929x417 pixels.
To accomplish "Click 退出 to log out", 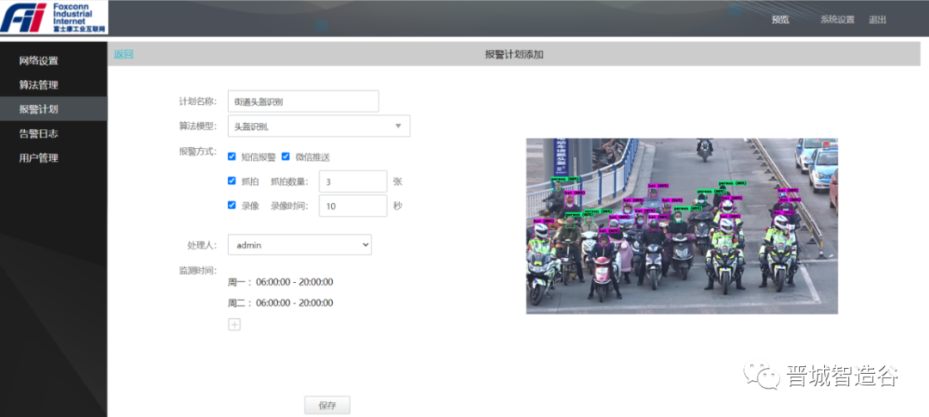I will tap(877, 20).
